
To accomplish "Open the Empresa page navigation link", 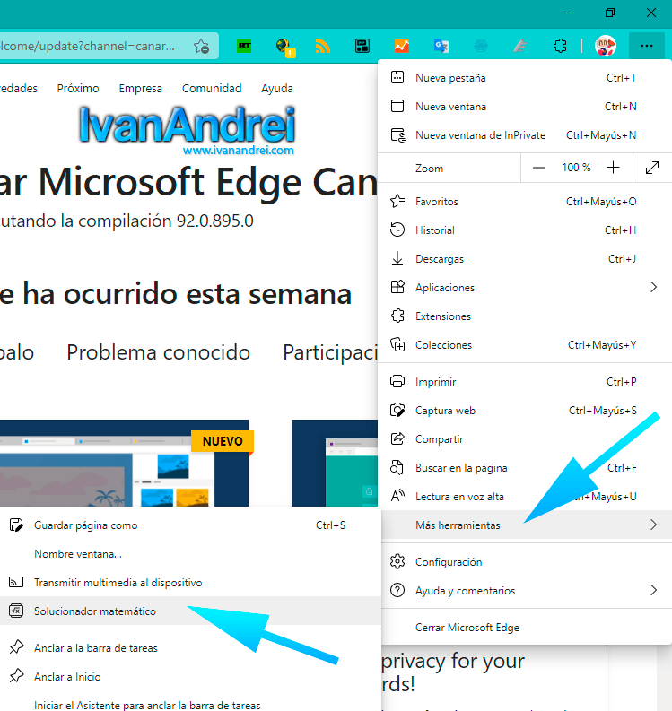I will [x=141, y=88].
